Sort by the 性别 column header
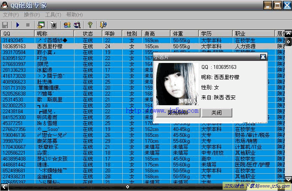This screenshot has height=191, width=292. pos(132,34)
